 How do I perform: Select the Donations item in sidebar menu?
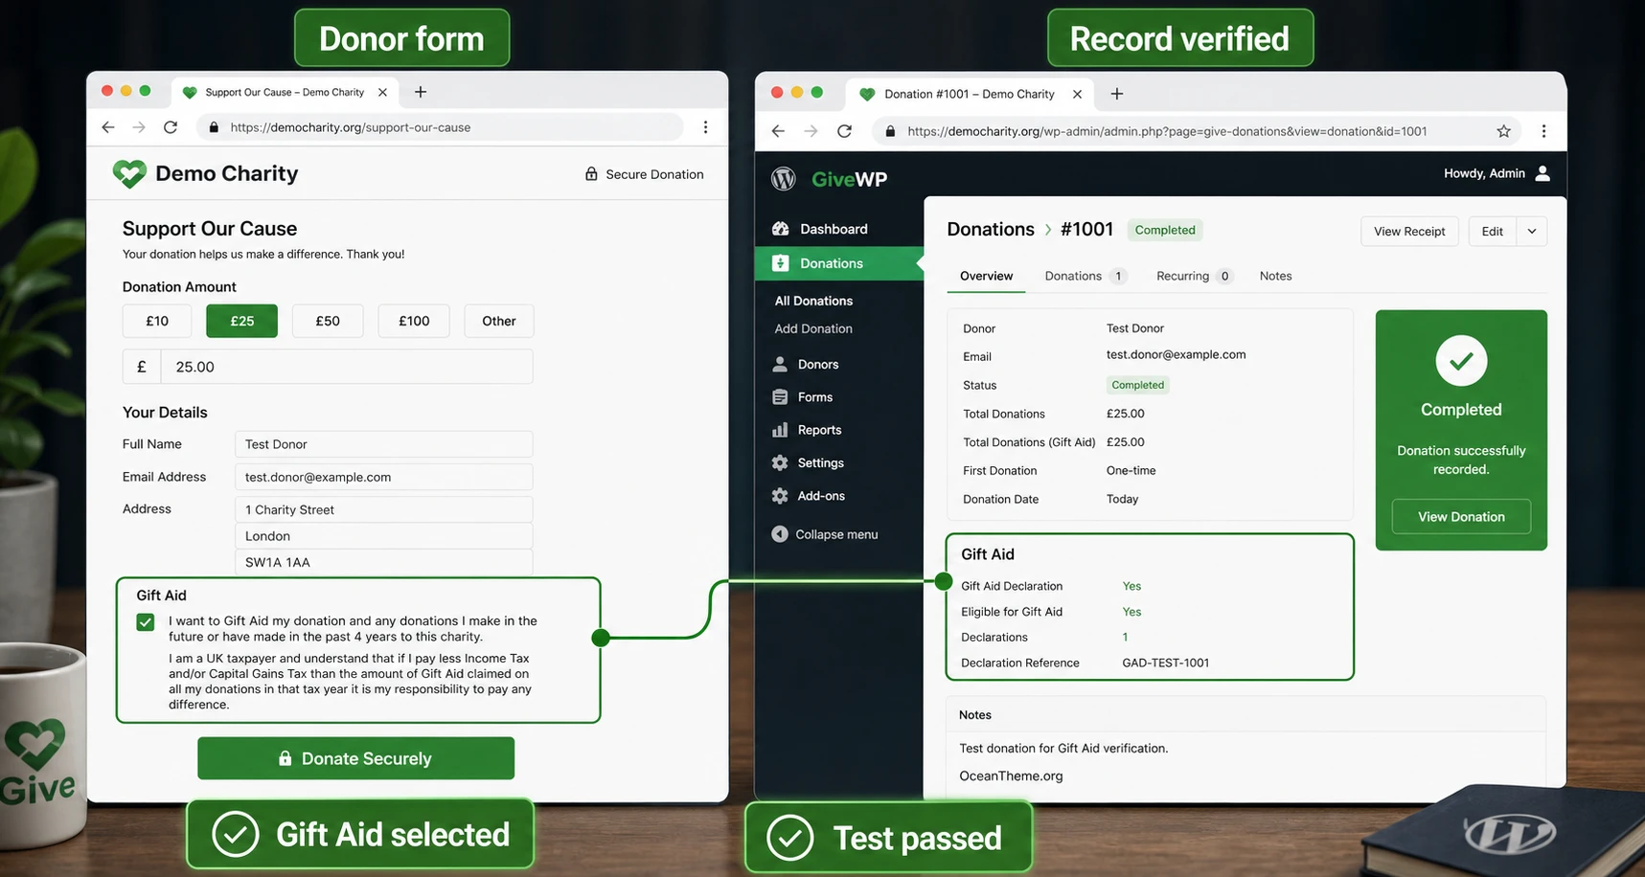click(x=839, y=263)
